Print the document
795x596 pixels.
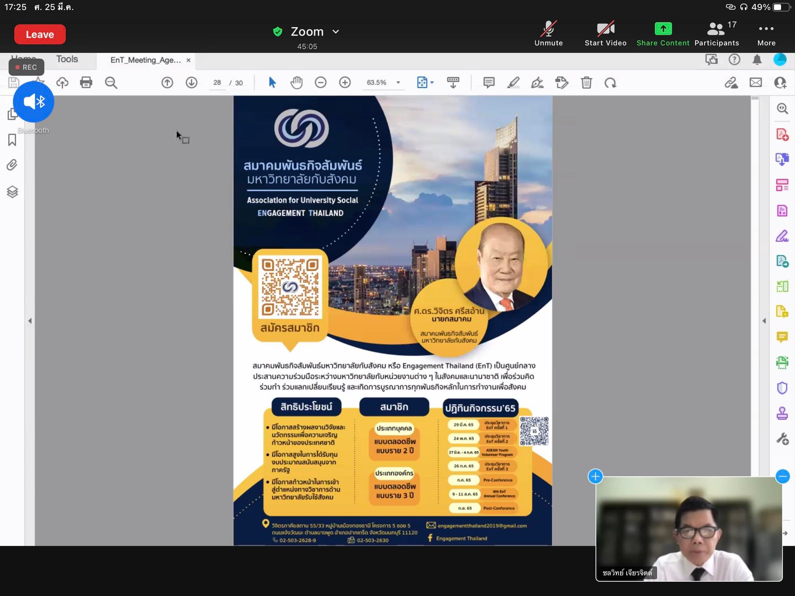pyautogui.click(x=86, y=83)
